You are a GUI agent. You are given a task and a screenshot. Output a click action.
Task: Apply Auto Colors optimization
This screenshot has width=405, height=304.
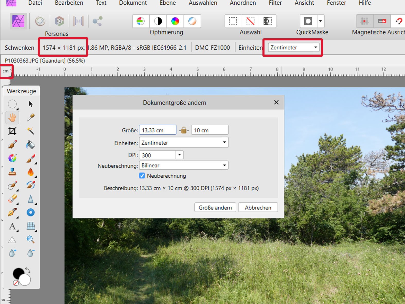click(x=175, y=21)
